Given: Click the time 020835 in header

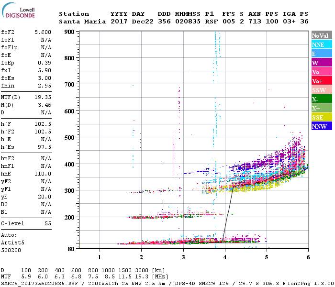Looking at the screenshot, I should coord(188,22).
